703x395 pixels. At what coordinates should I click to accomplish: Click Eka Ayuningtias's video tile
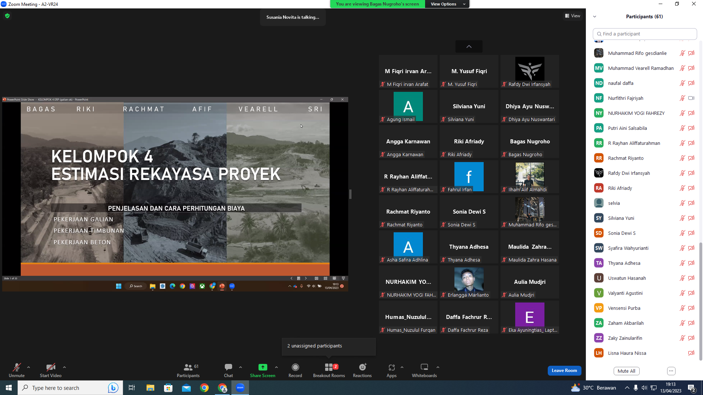[x=530, y=317]
